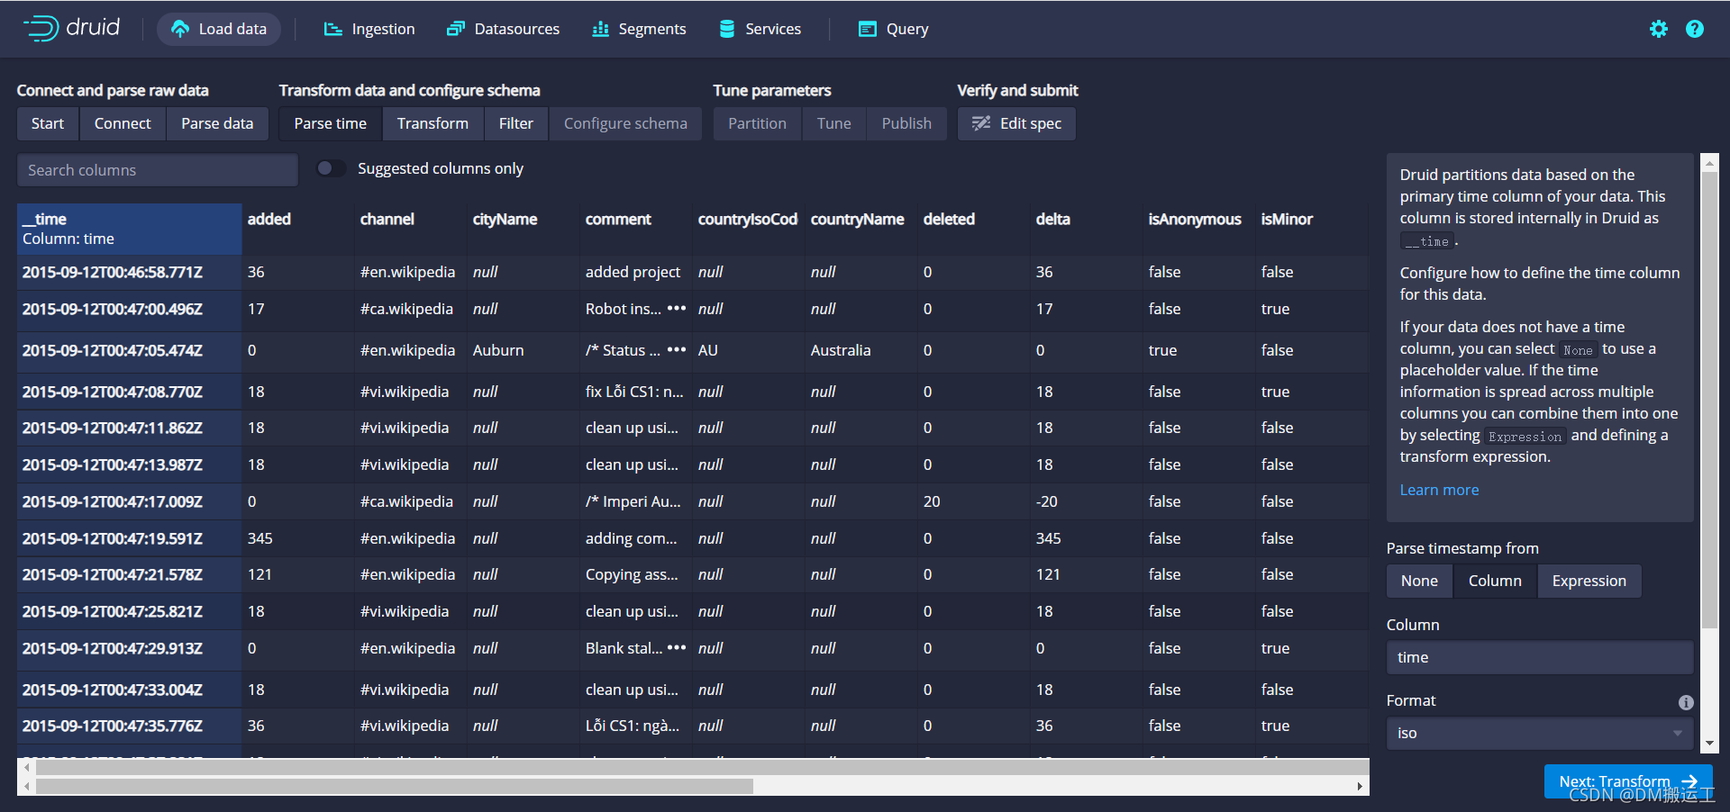Click the Column input containing time
1730x812 pixels.
(1539, 657)
